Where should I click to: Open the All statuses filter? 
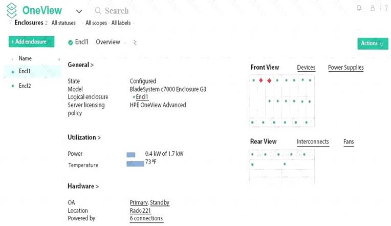[63, 23]
